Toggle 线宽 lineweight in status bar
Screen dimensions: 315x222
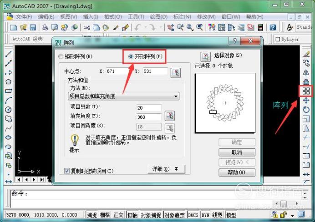(218, 215)
